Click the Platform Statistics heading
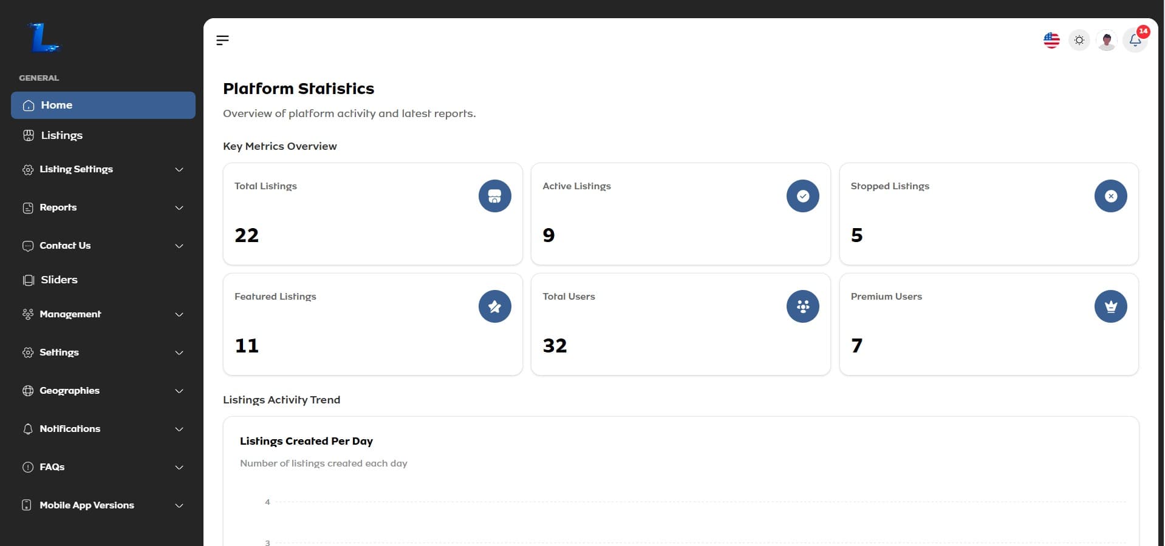Image resolution: width=1165 pixels, height=546 pixels. click(x=298, y=89)
